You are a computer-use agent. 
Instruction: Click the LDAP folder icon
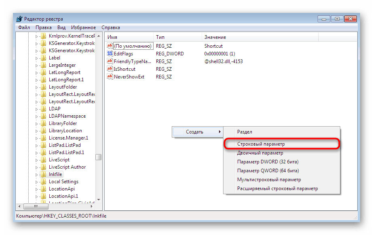[43, 108]
